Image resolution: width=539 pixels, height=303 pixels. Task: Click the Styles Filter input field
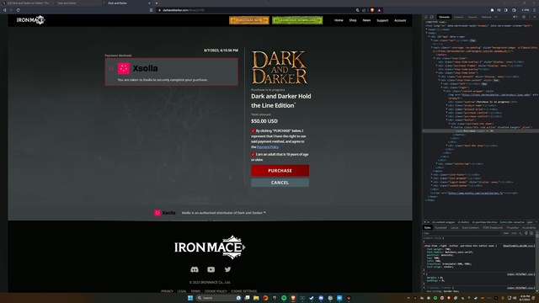[x=461, y=233]
